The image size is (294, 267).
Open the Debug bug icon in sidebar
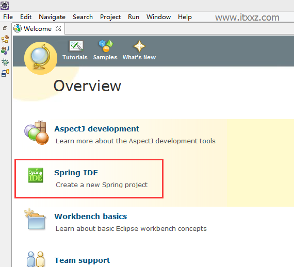click(x=5, y=62)
